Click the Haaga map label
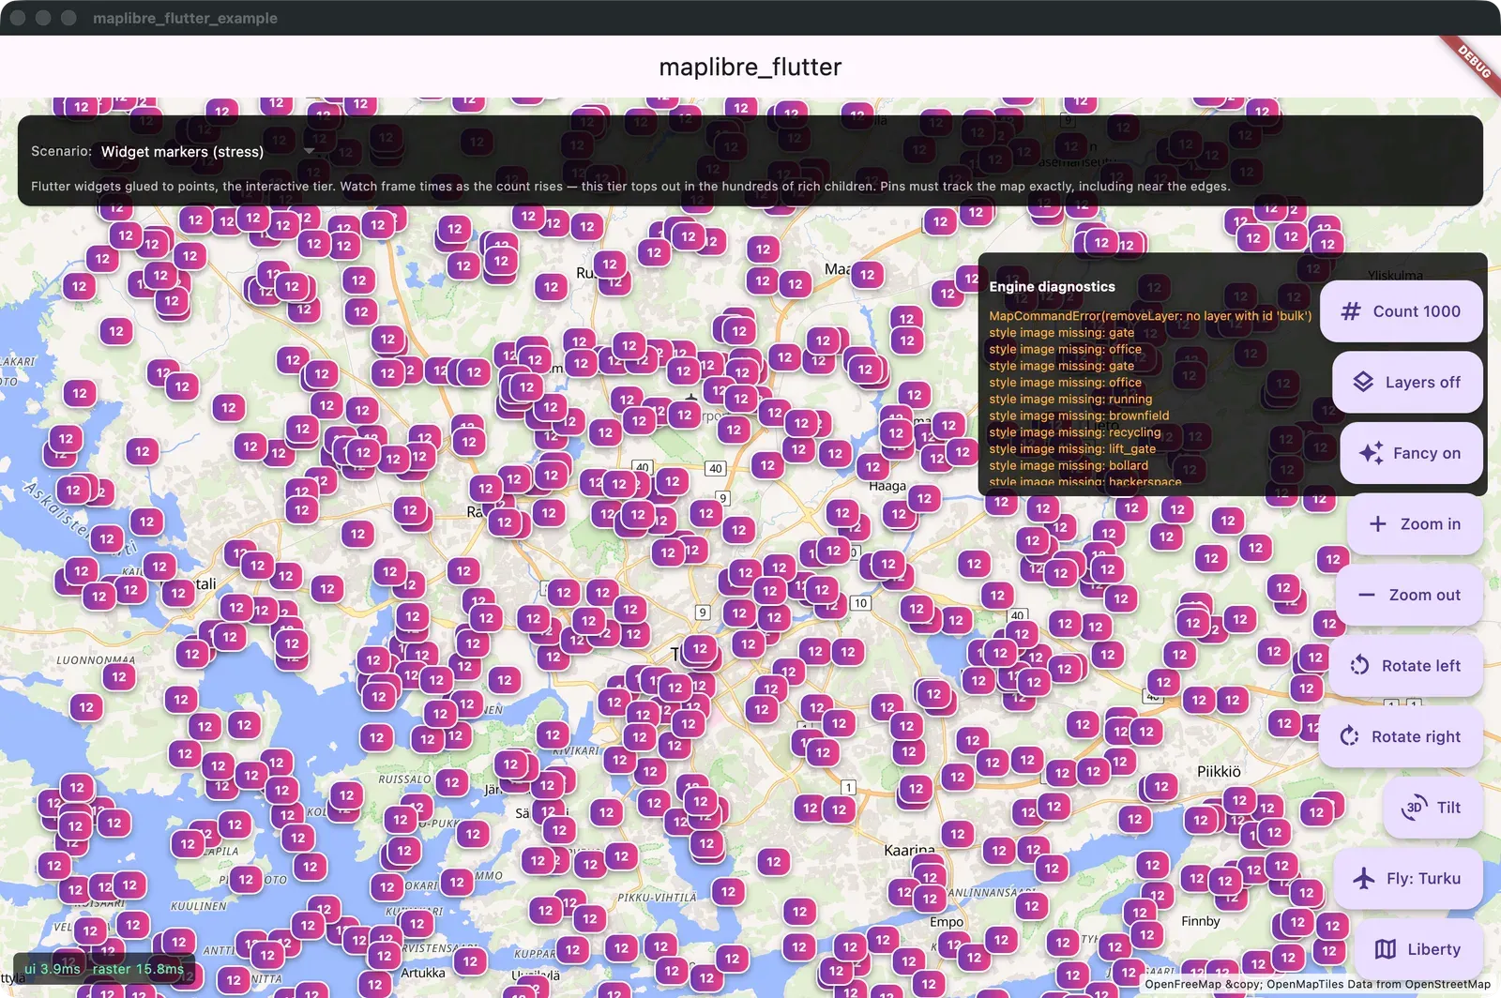This screenshot has width=1501, height=998. (x=887, y=486)
